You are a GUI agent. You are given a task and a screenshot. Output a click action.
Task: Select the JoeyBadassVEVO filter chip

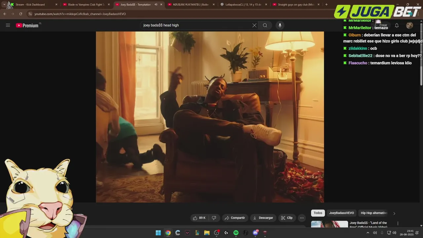click(341, 213)
